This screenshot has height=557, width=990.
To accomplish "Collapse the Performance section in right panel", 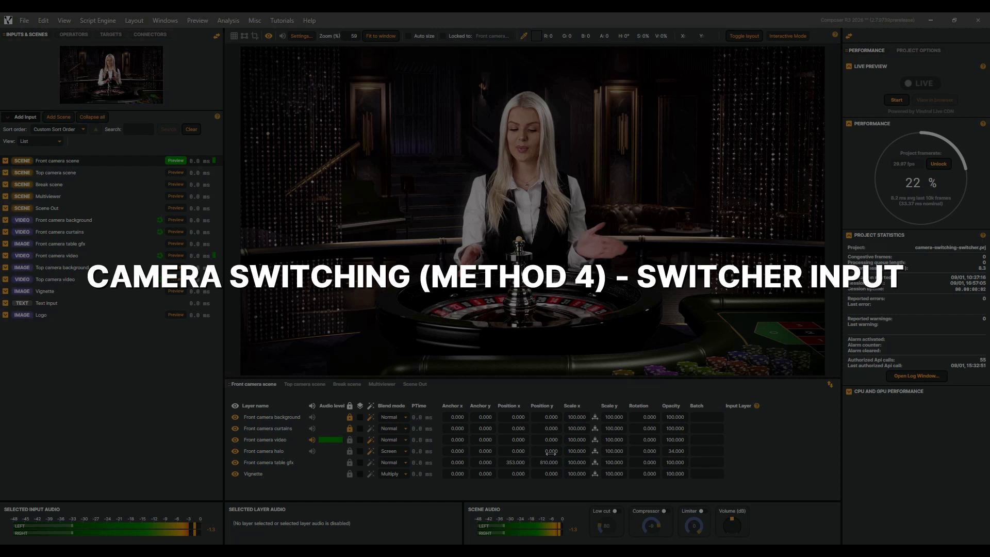I will click(x=849, y=124).
